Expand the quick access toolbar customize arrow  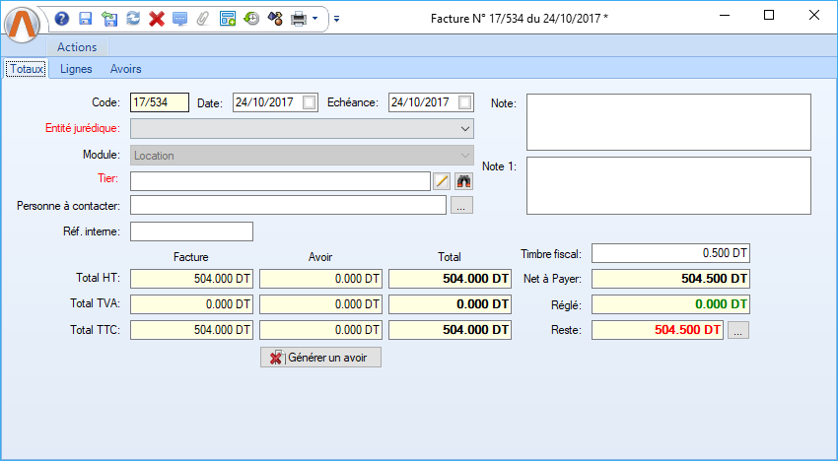tap(336, 18)
